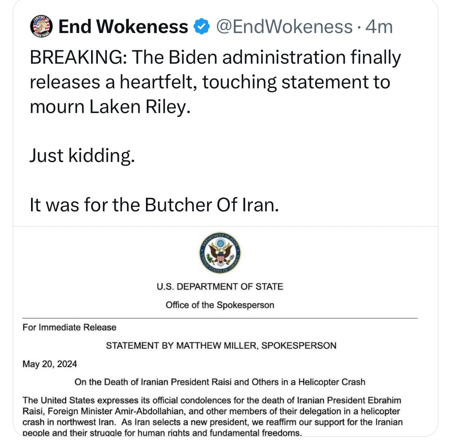Click the "Just kidding." line

pos(82,155)
